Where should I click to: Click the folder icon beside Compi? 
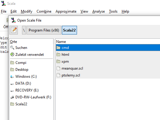click(12, 63)
